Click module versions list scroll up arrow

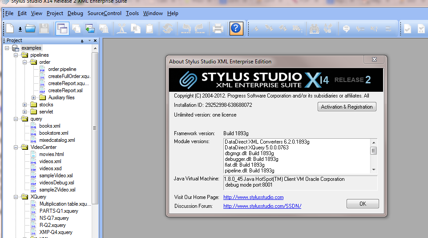(x=374, y=143)
